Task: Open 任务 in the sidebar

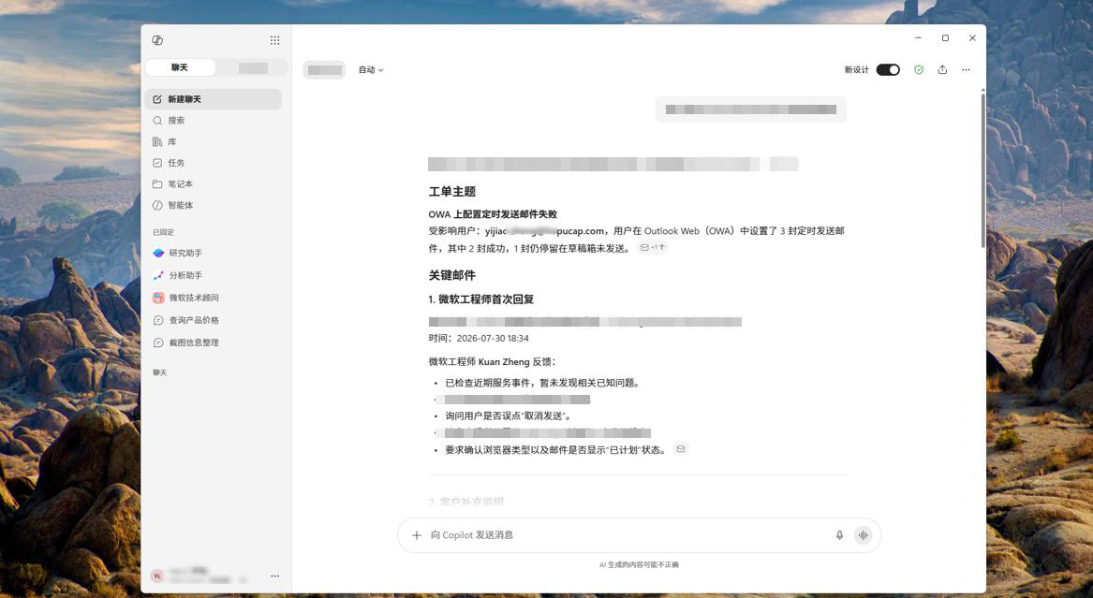Action: (214, 163)
